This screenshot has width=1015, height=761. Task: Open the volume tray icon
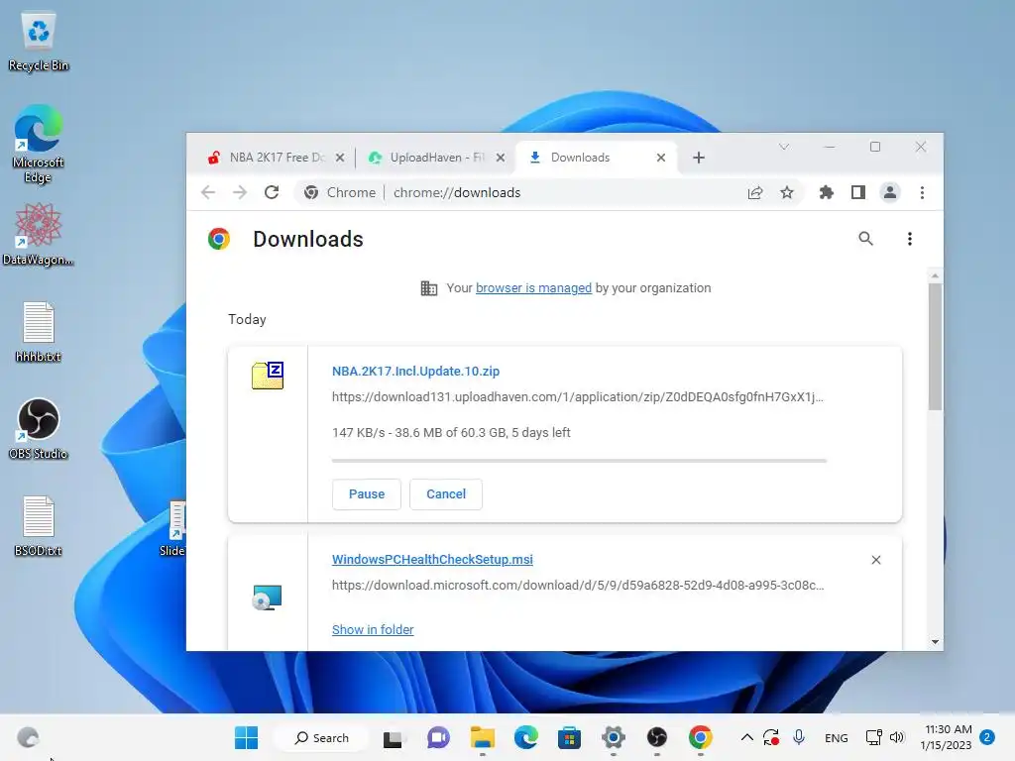896,737
